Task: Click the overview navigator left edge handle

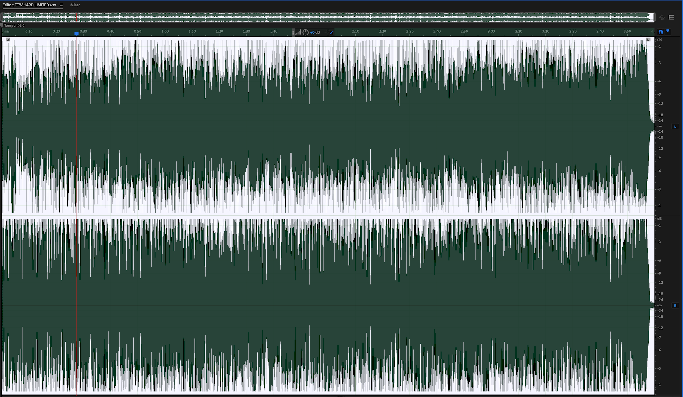Action: pyautogui.click(x=2, y=18)
